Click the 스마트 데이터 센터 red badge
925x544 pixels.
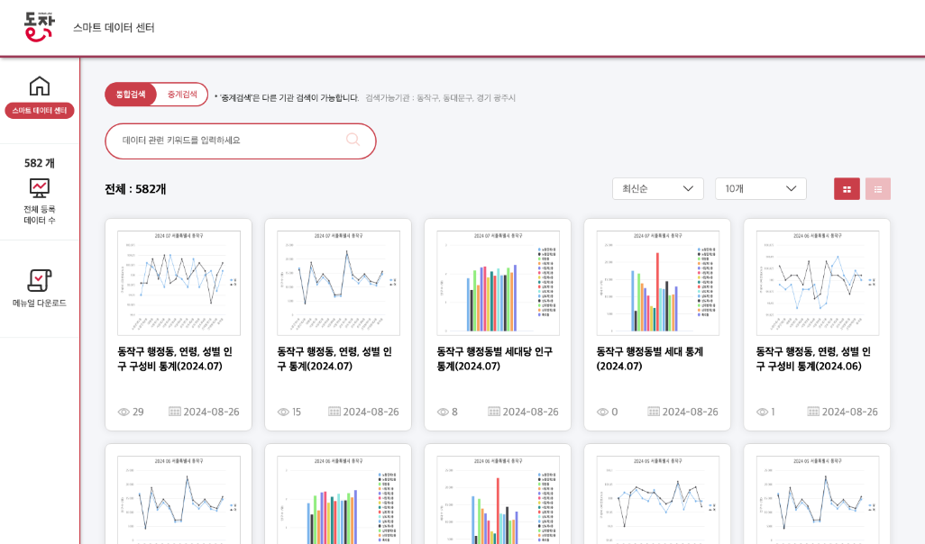(x=40, y=111)
